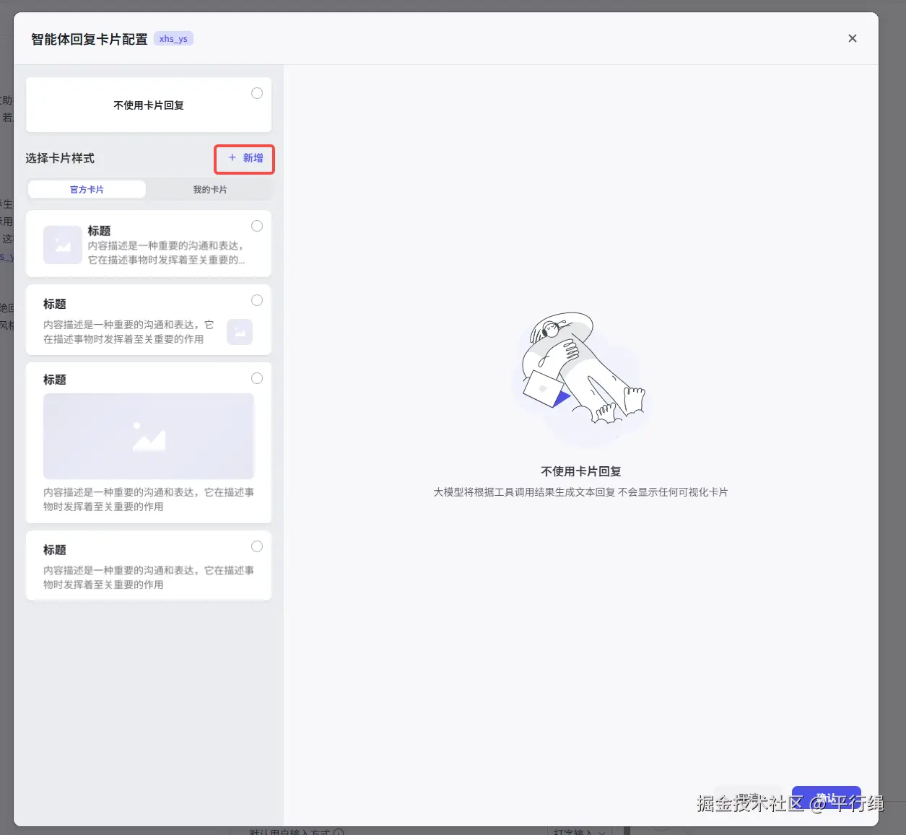
Task: Select radio for large-image card style
Action: click(256, 378)
